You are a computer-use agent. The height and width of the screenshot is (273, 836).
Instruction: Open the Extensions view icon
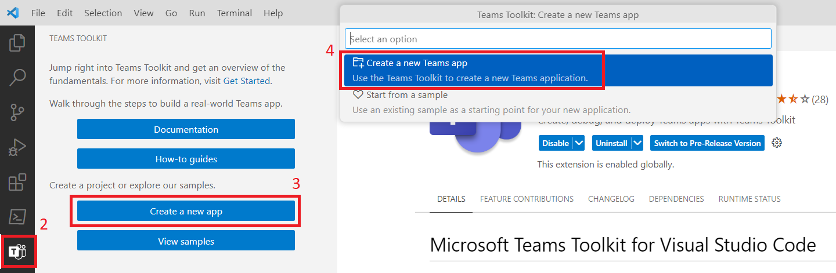[x=17, y=183]
